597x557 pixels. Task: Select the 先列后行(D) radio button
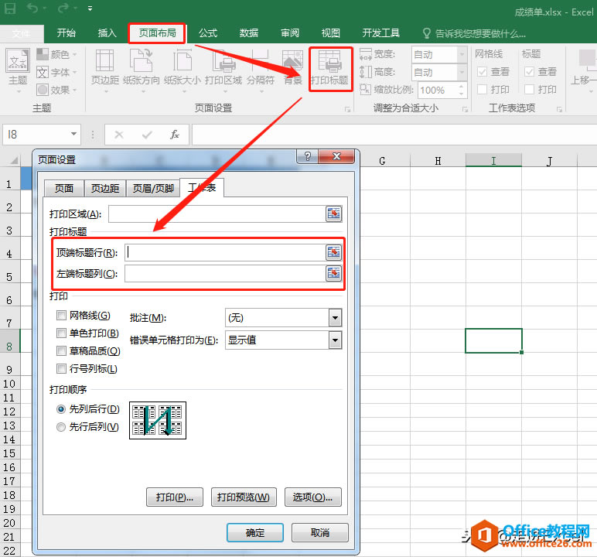point(61,409)
